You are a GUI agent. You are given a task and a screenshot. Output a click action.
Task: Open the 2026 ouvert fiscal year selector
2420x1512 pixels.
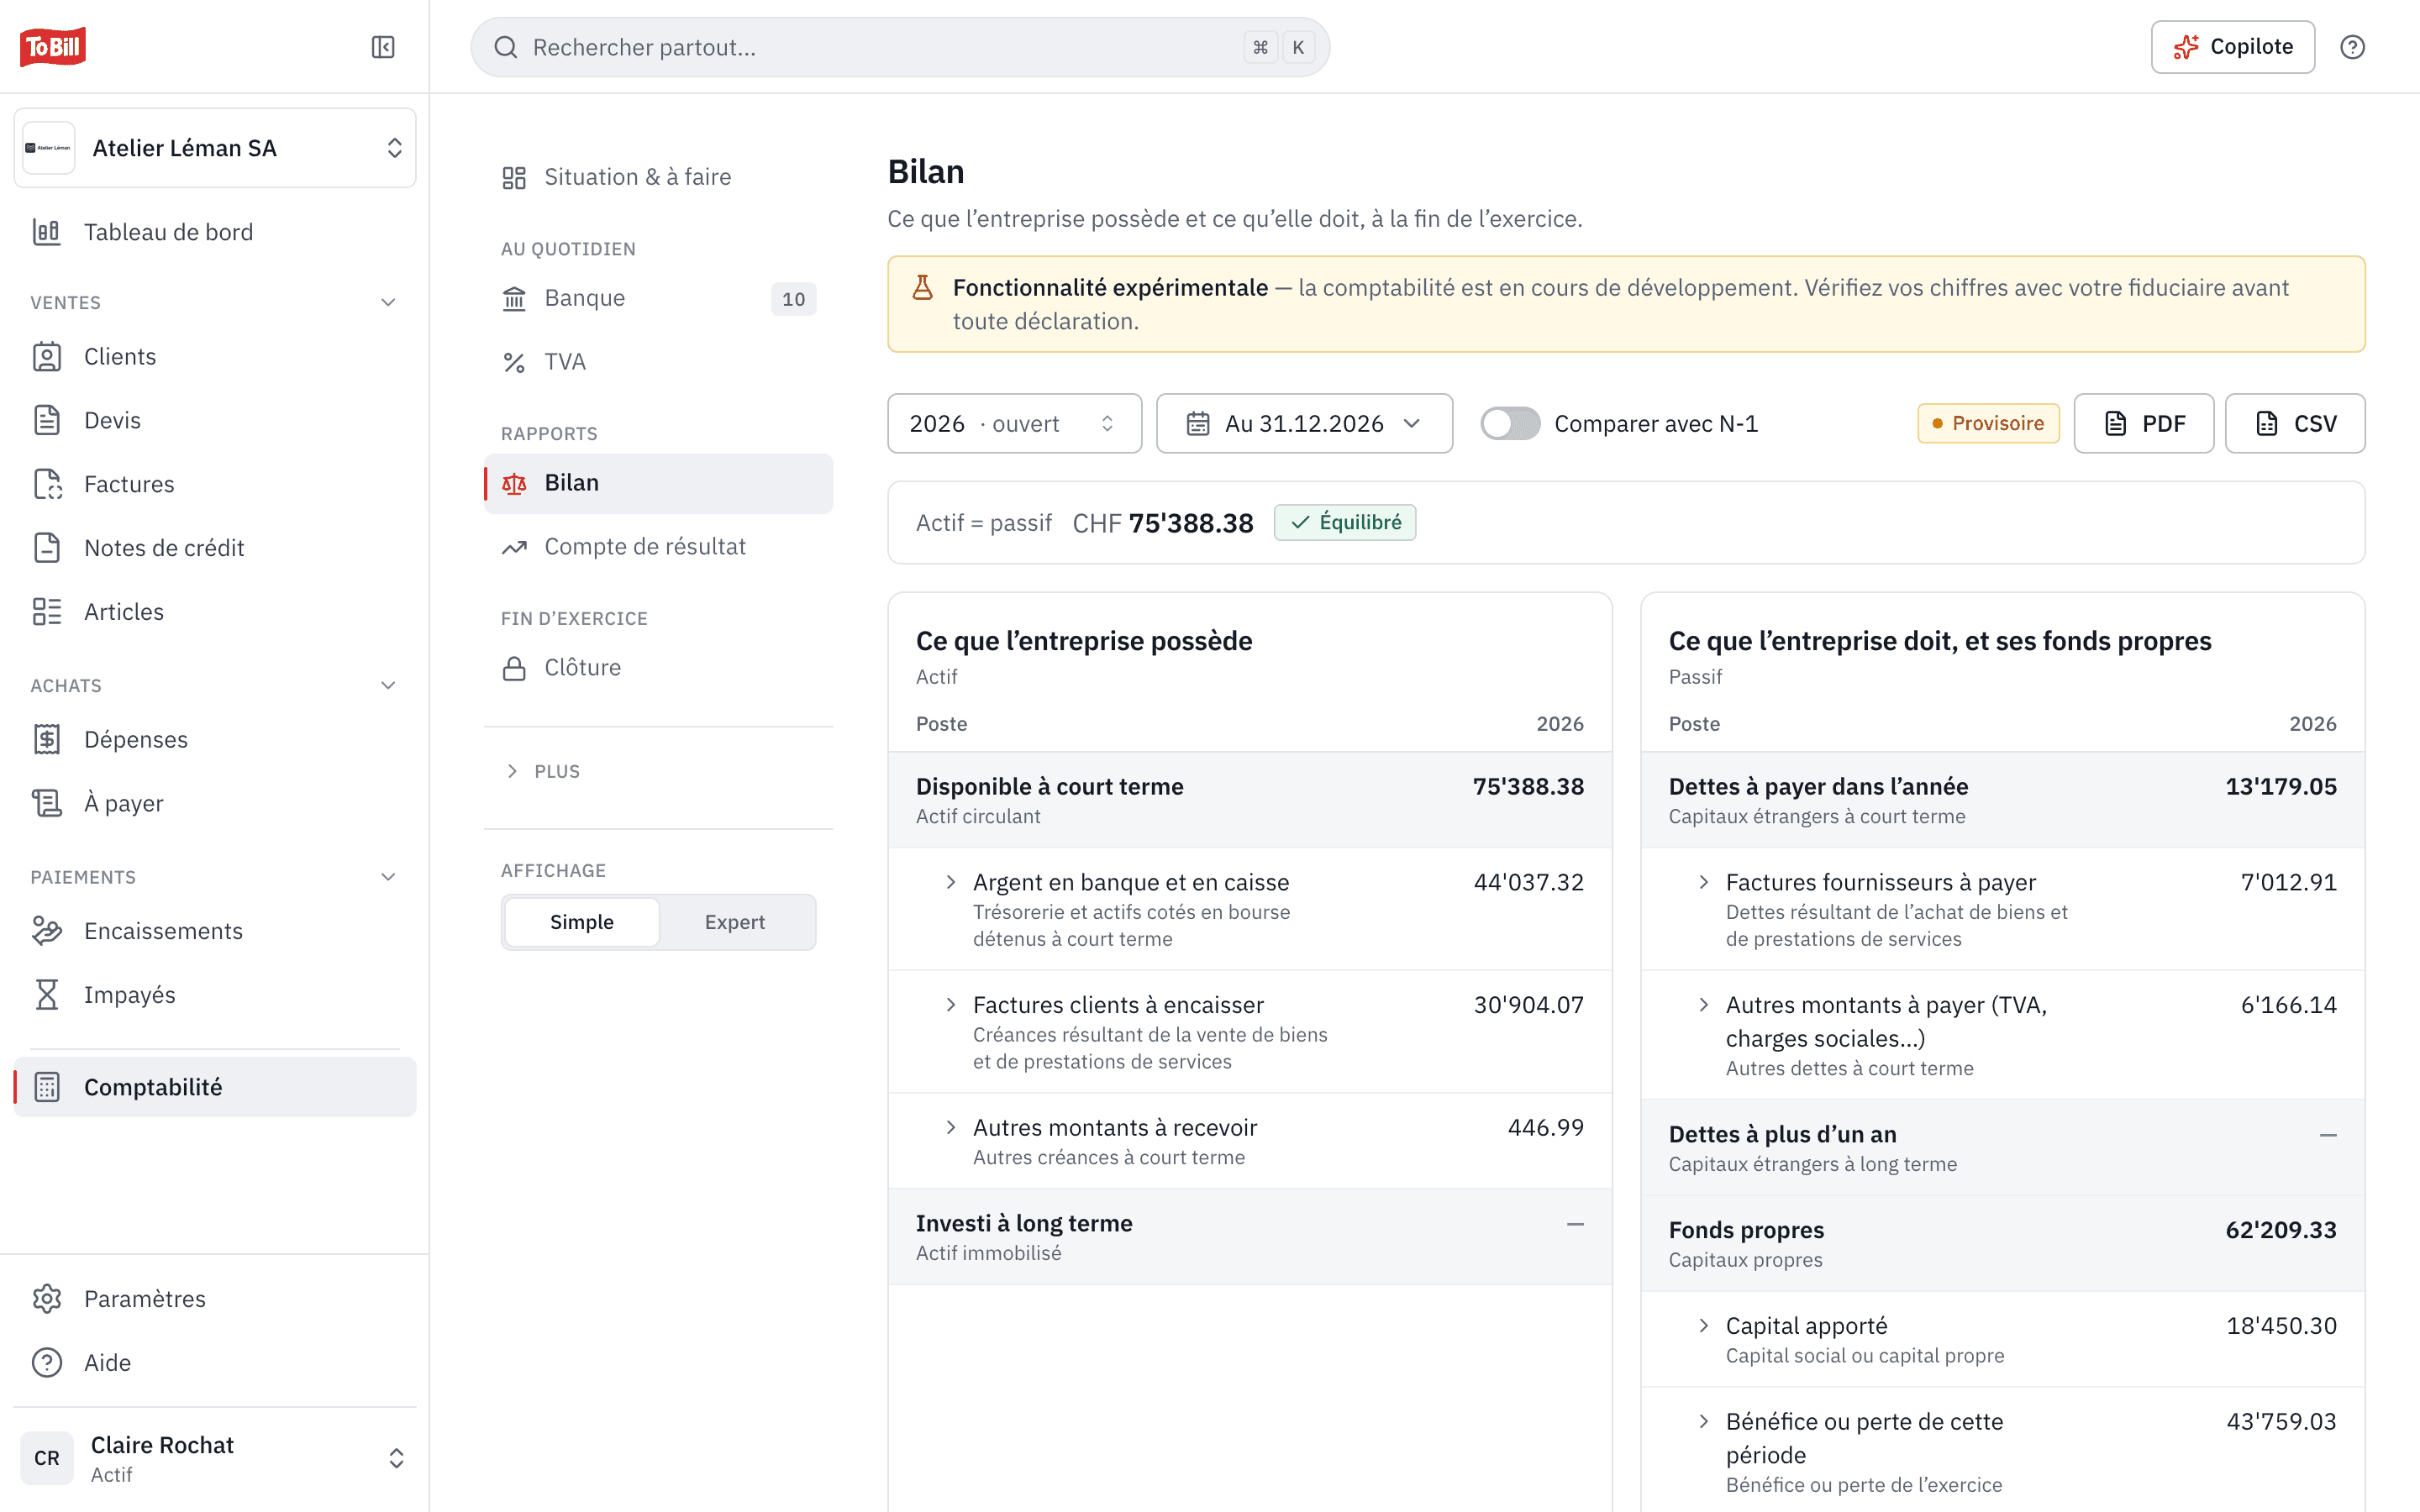pyautogui.click(x=1014, y=424)
